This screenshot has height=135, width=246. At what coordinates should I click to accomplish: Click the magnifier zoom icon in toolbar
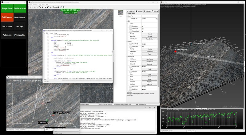pos(63,7)
